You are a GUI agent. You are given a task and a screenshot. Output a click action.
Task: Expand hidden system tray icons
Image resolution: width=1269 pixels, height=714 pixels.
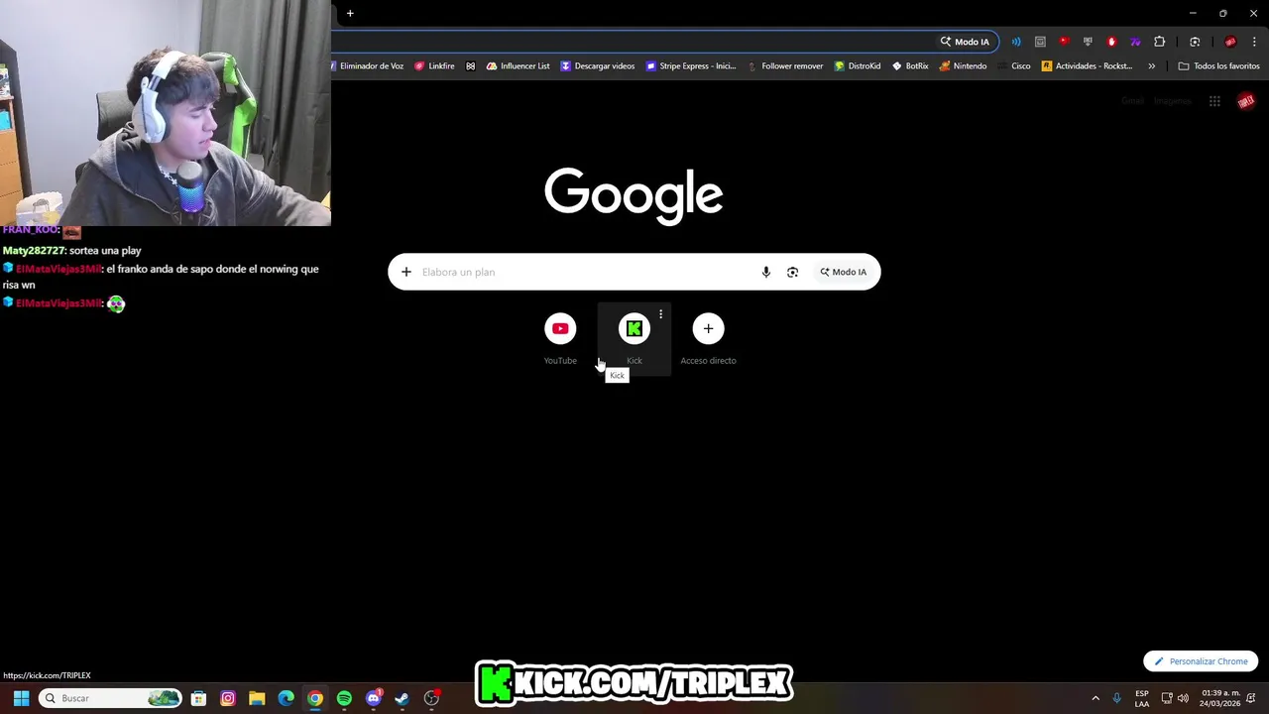[x=1096, y=698]
